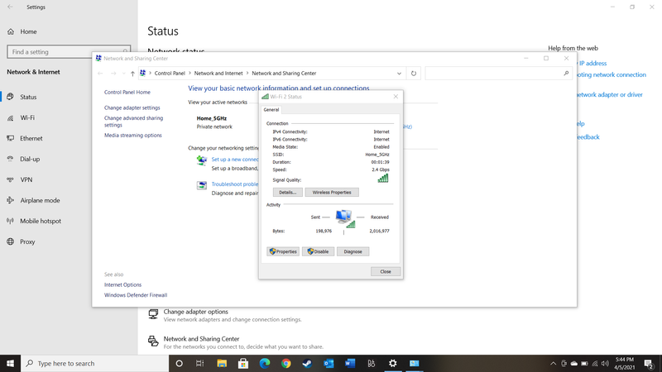Image resolution: width=662 pixels, height=372 pixels.
Task: Open Wireless Properties
Action: point(332,193)
